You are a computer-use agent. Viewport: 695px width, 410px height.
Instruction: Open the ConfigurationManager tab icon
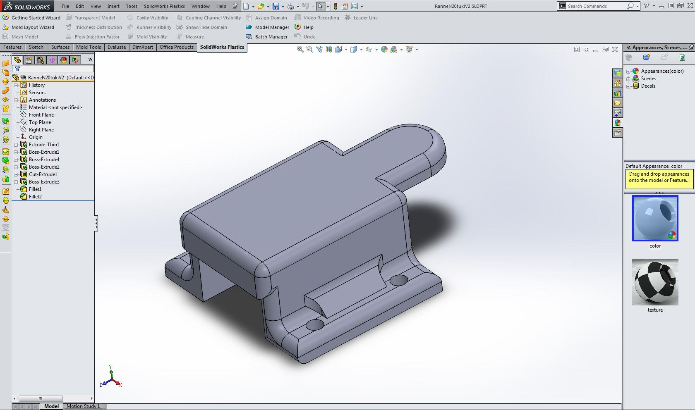tap(41, 60)
